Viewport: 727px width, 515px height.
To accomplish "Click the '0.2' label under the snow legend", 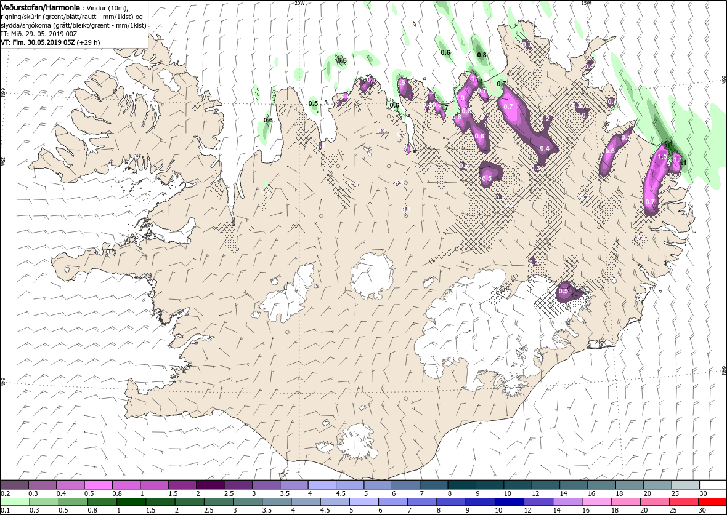I will pyautogui.click(x=5, y=493).
